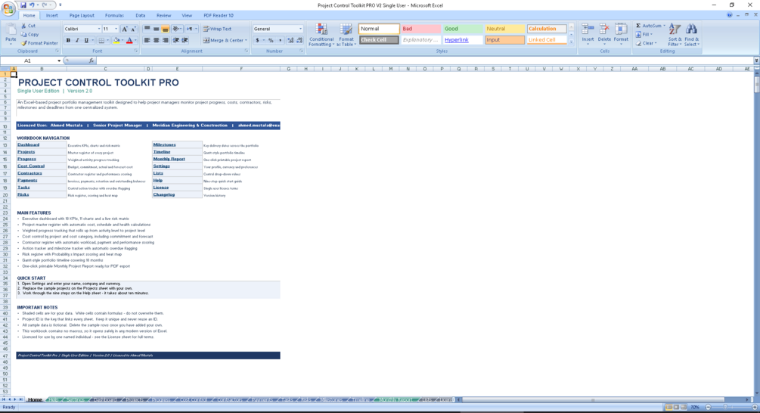Switch to Page Layout view in status bar
Screen dimensions: 760x413
coord(675,407)
